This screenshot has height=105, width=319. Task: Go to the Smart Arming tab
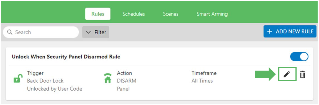coord(212,14)
